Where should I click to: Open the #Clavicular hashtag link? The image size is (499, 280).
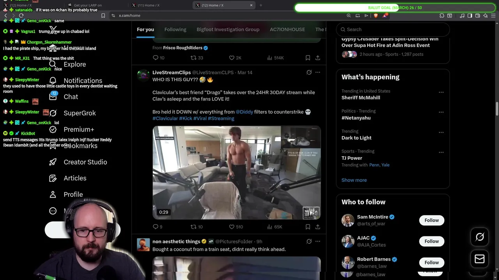(165, 118)
